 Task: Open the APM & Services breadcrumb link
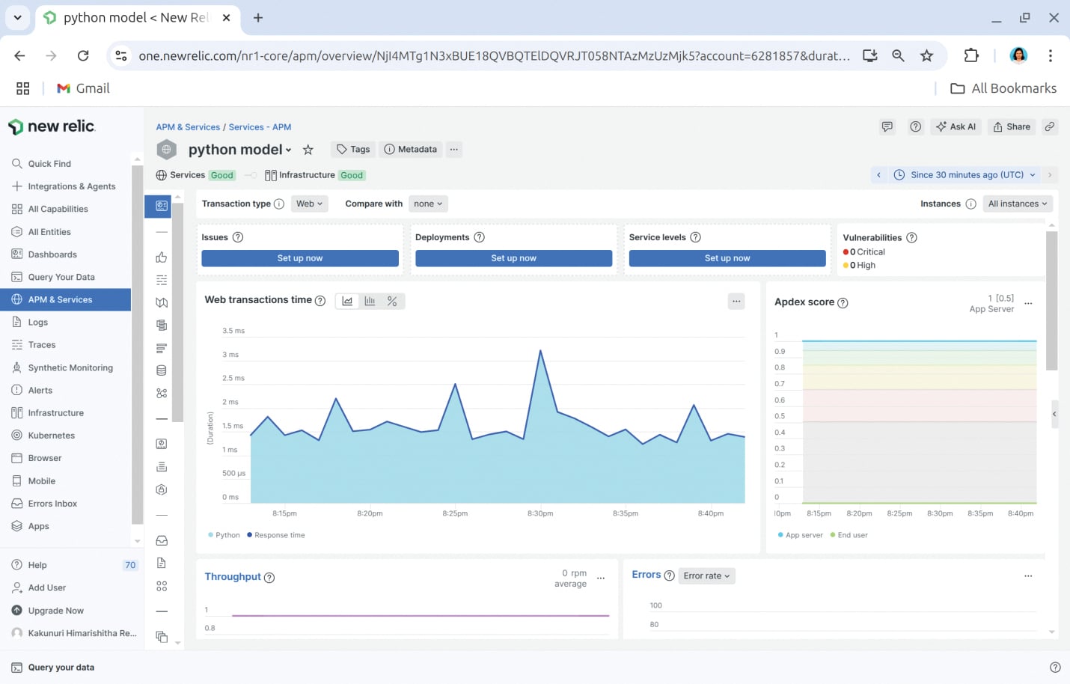tap(188, 127)
